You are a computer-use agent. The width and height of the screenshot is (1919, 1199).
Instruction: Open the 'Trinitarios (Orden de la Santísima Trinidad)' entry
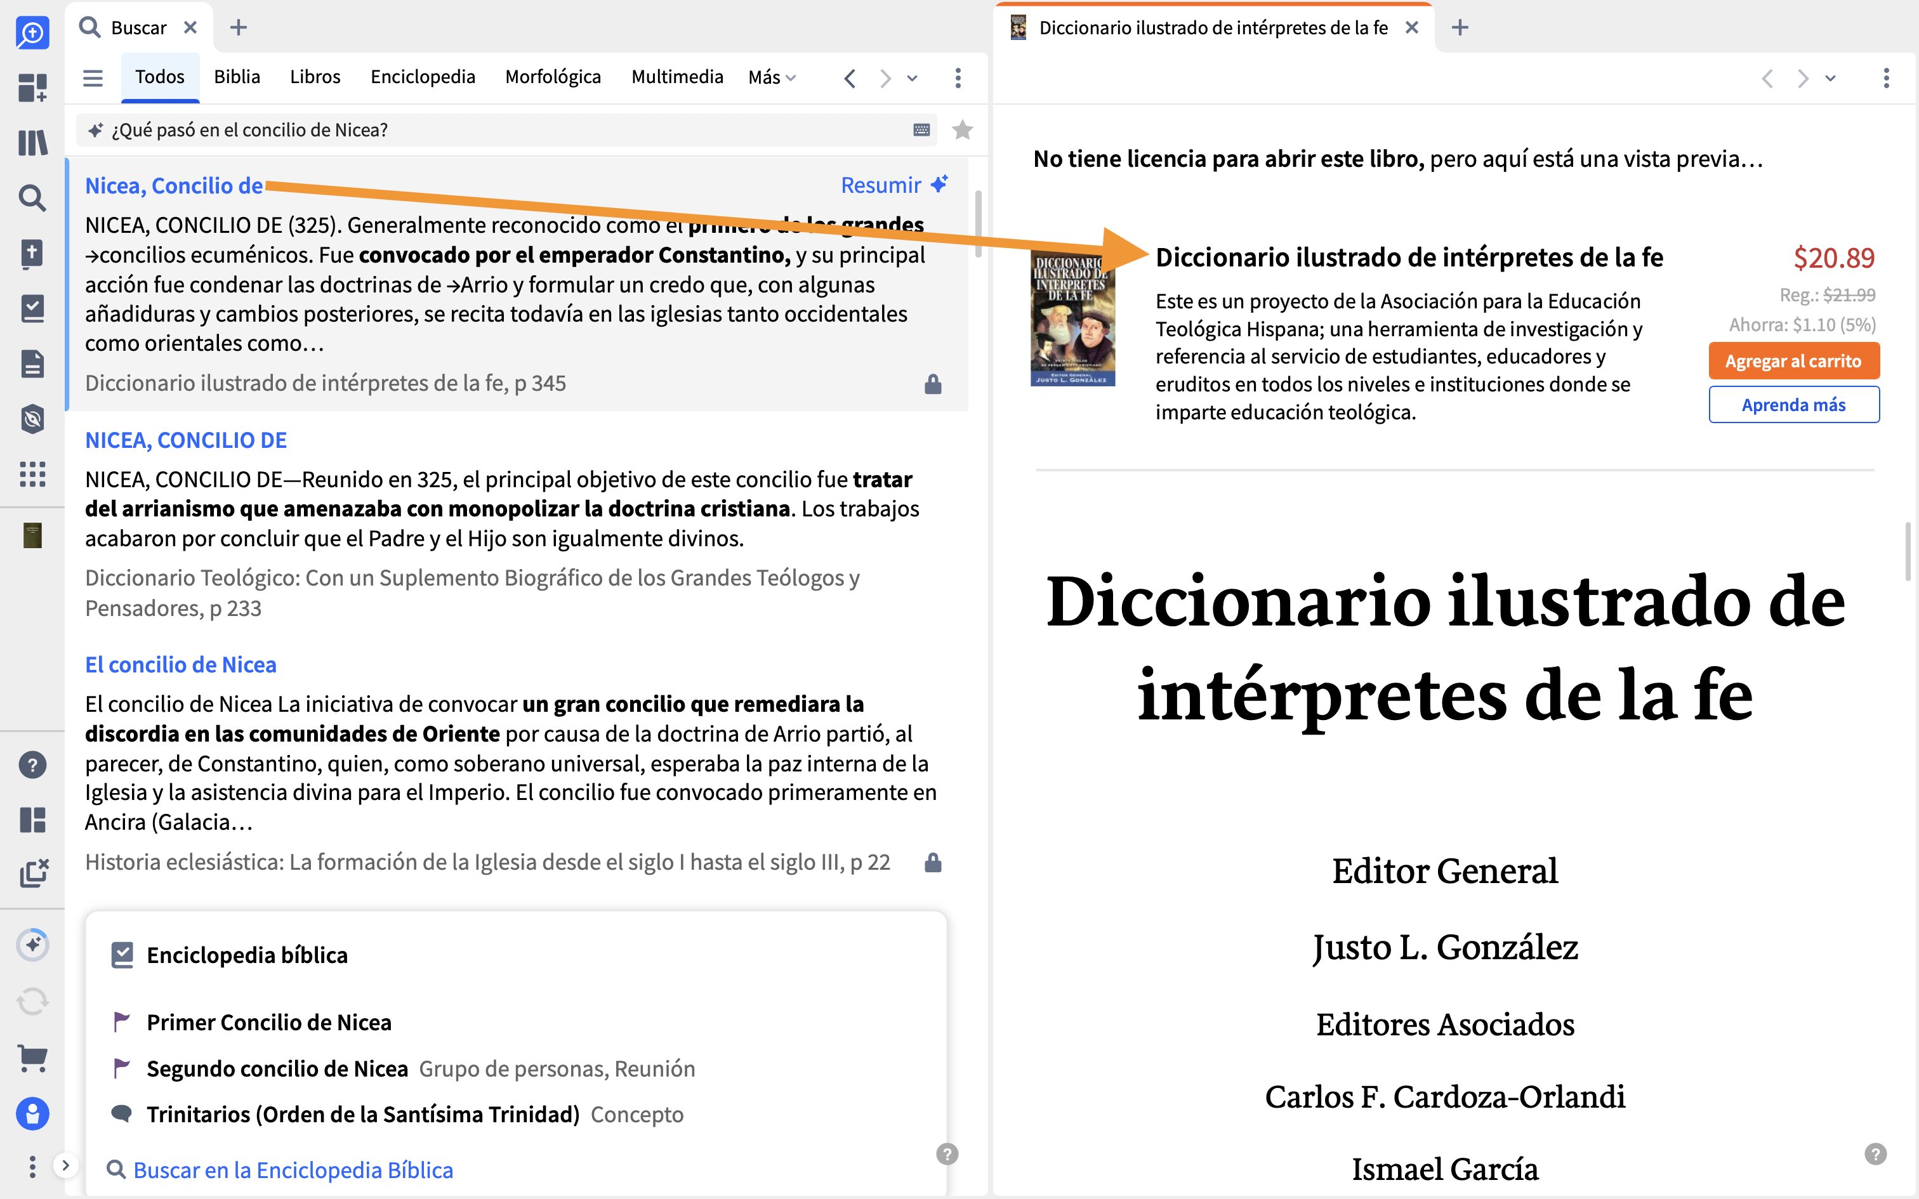click(362, 1114)
